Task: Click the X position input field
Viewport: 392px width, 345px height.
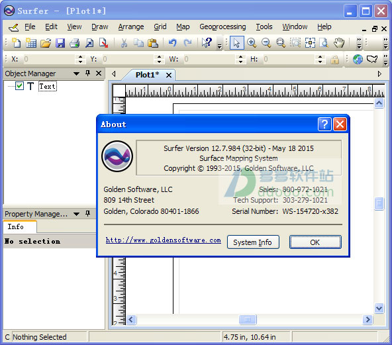Action: point(50,59)
